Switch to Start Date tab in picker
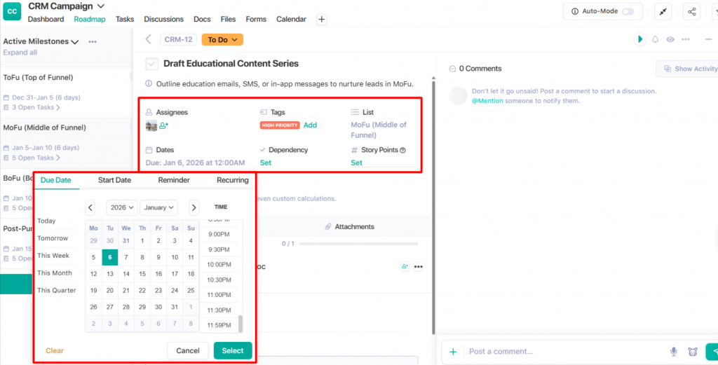 click(114, 180)
